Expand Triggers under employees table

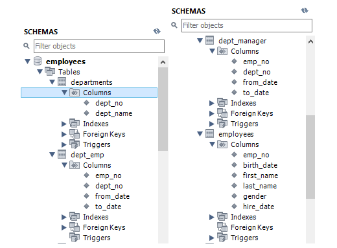point(211,238)
